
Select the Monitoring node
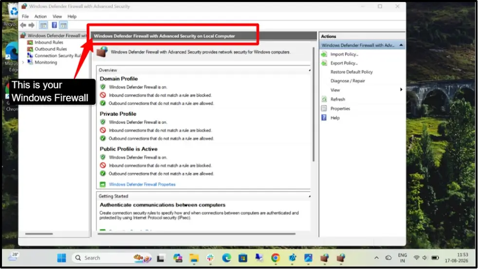tap(46, 62)
